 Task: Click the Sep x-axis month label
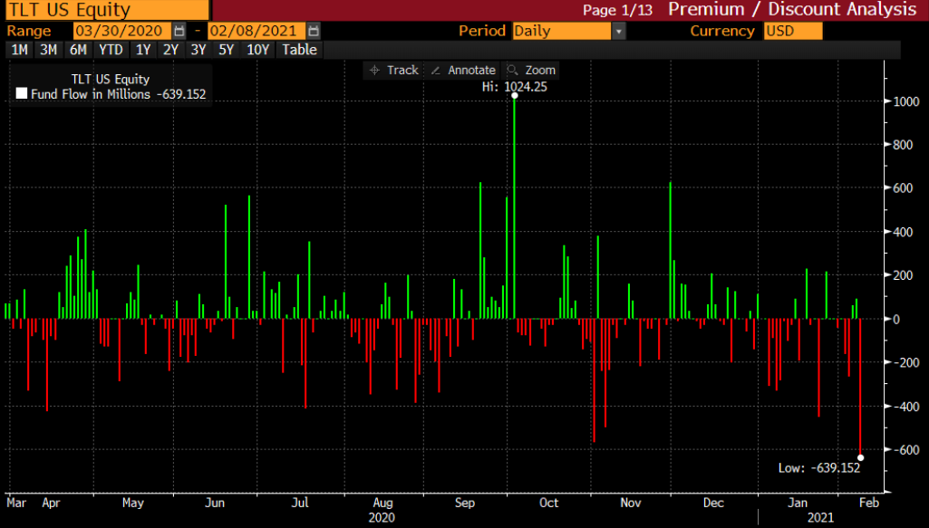pos(465,503)
